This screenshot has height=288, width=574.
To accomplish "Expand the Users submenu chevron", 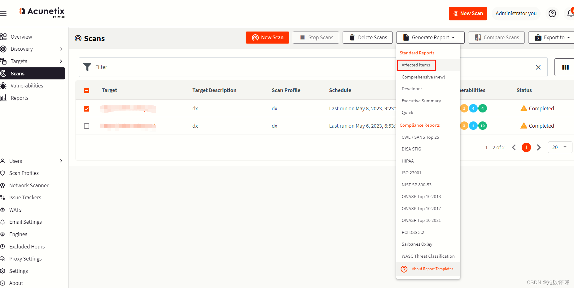I will pyautogui.click(x=61, y=161).
